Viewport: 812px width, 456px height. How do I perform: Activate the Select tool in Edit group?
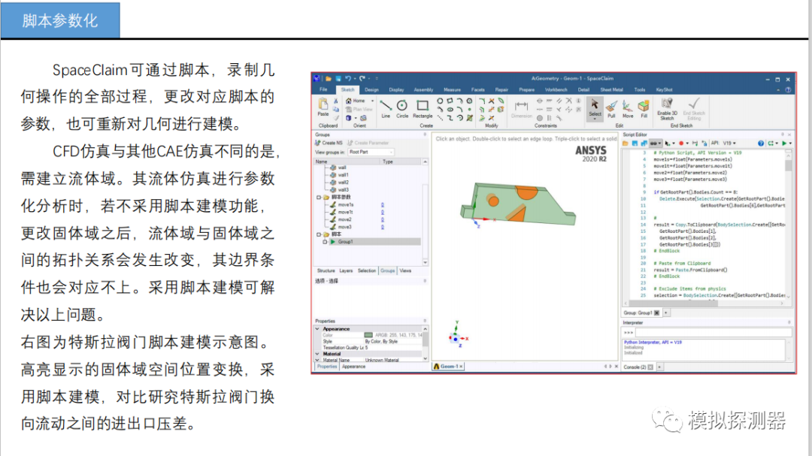(x=595, y=107)
